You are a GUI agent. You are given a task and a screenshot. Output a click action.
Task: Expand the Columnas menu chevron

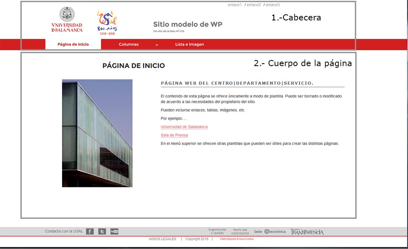point(157,44)
